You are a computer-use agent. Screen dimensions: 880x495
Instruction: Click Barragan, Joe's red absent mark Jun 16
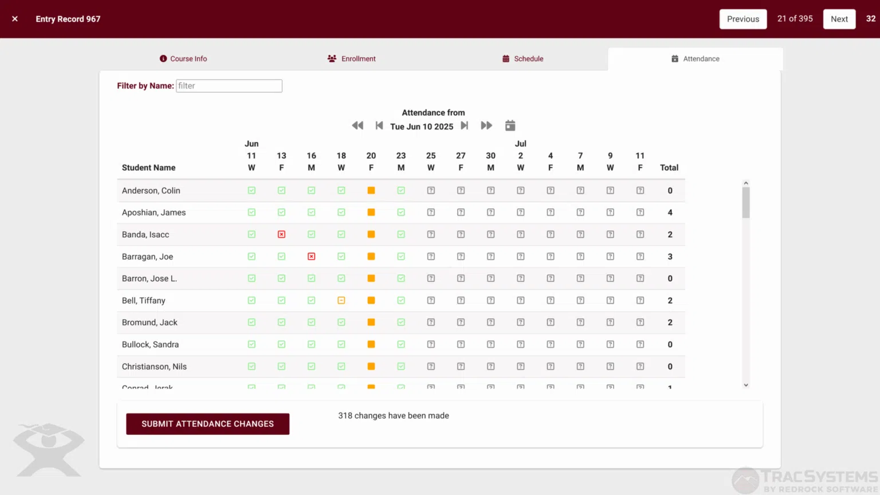[x=311, y=257]
